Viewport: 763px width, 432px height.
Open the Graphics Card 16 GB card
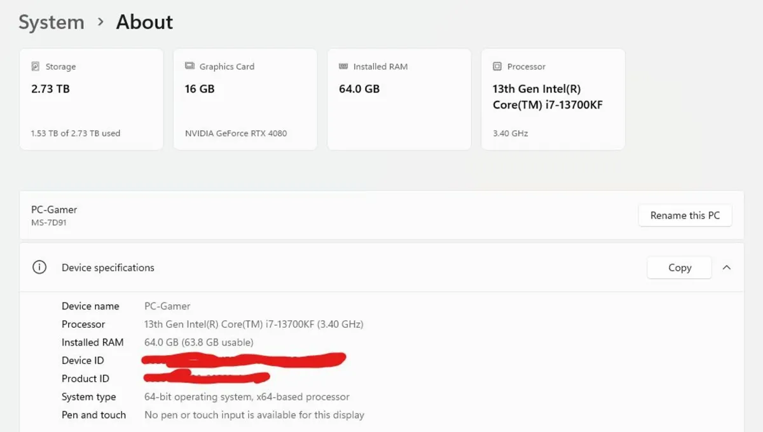pyautogui.click(x=245, y=100)
